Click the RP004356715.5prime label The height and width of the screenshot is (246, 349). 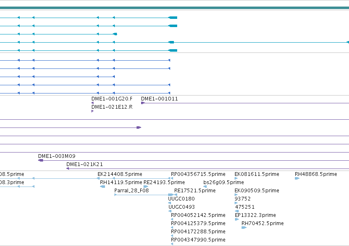198,174
